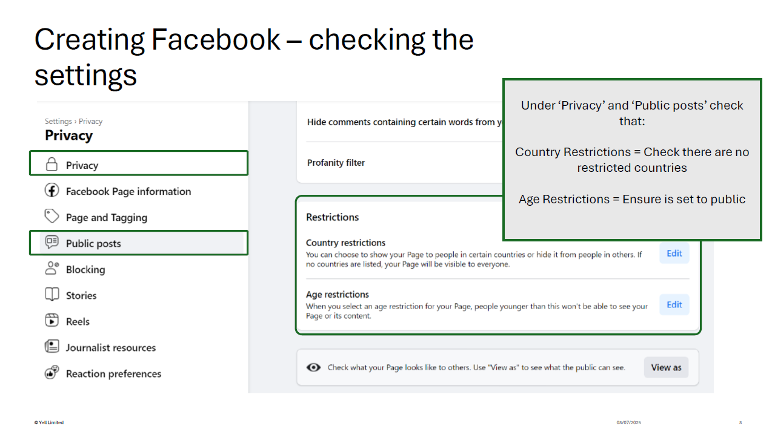Click the Blocking person icon
The height and width of the screenshot is (432, 772).
point(52,269)
